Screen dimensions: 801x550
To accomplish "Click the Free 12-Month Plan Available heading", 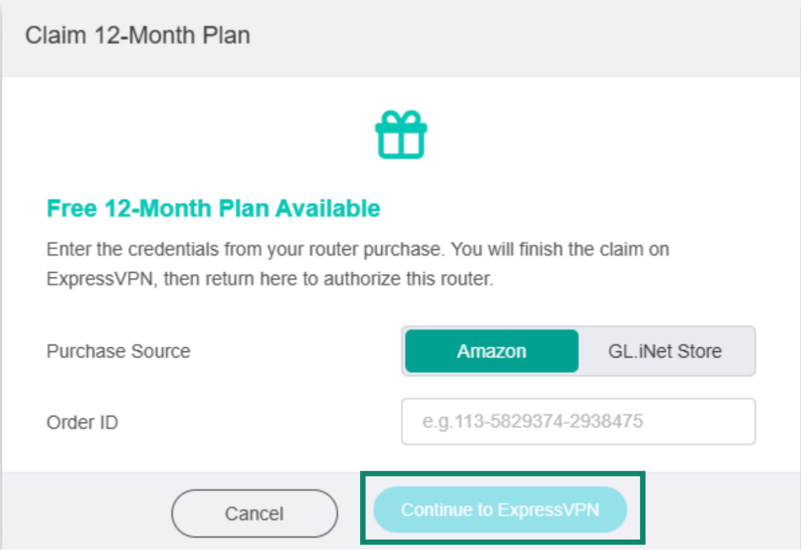I will (x=214, y=208).
